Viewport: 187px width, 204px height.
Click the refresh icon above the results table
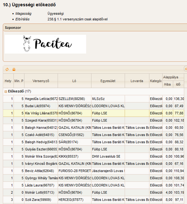(7, 69)
